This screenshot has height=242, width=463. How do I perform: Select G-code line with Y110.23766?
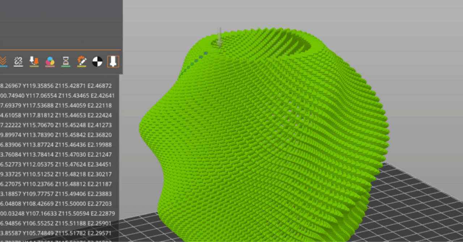(56, 184)
